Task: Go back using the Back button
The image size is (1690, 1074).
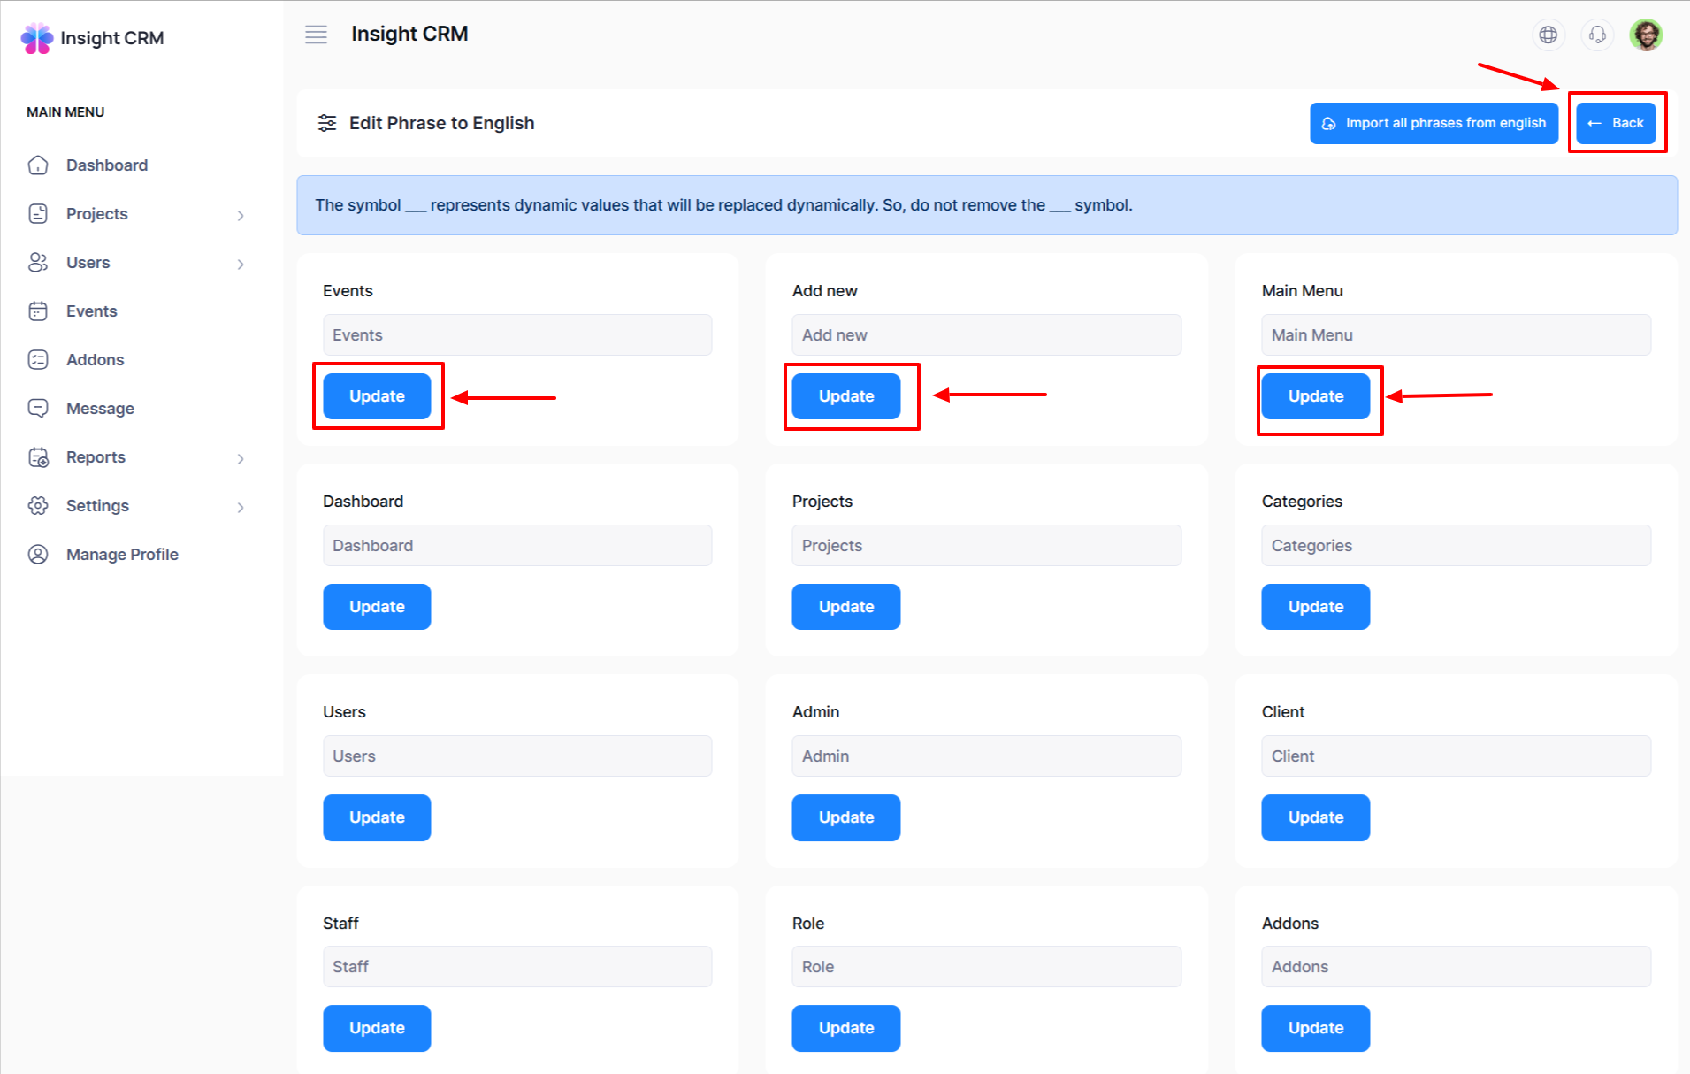Action: pyautogui.click(x=1616, y=123)
